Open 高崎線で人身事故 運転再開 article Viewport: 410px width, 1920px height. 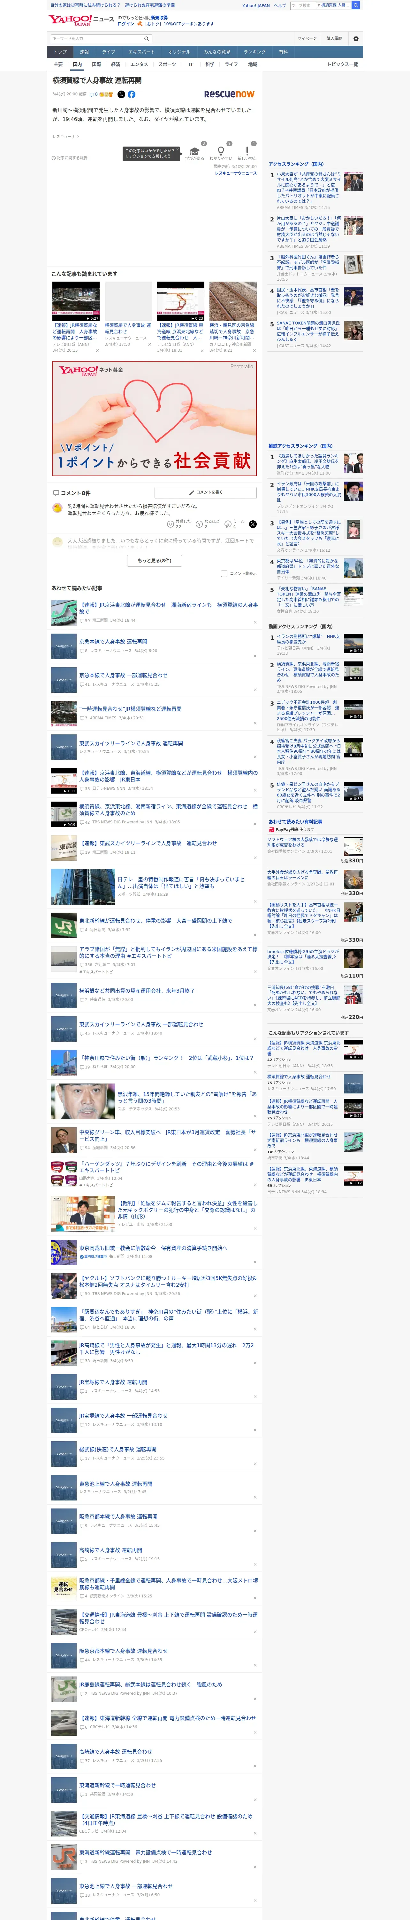click(x=110, y=1549)
